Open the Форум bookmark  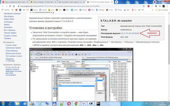point(34,10)
